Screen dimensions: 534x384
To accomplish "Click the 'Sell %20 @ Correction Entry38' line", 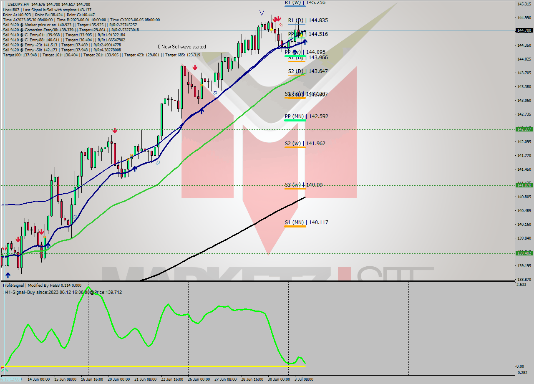I will 71,30.
